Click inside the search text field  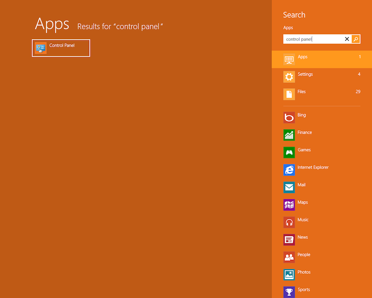tap(312, 39)
